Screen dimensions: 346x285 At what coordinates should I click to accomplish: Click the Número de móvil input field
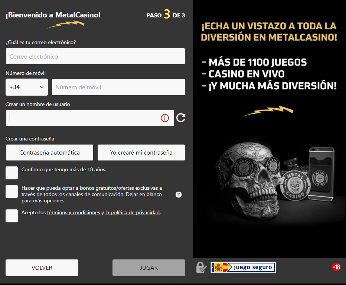pos(118,87)
